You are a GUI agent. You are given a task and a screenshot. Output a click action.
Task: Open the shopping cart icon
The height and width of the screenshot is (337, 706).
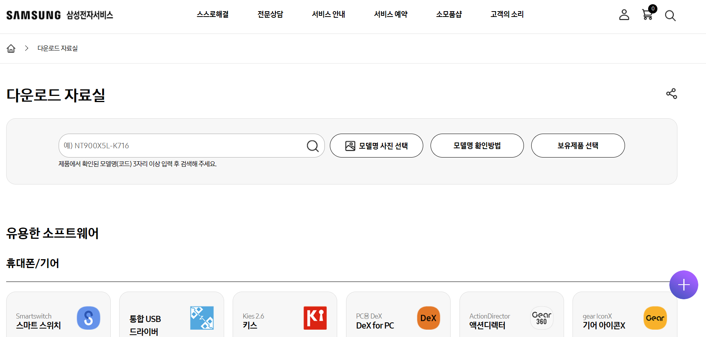(x=648, y=14)
